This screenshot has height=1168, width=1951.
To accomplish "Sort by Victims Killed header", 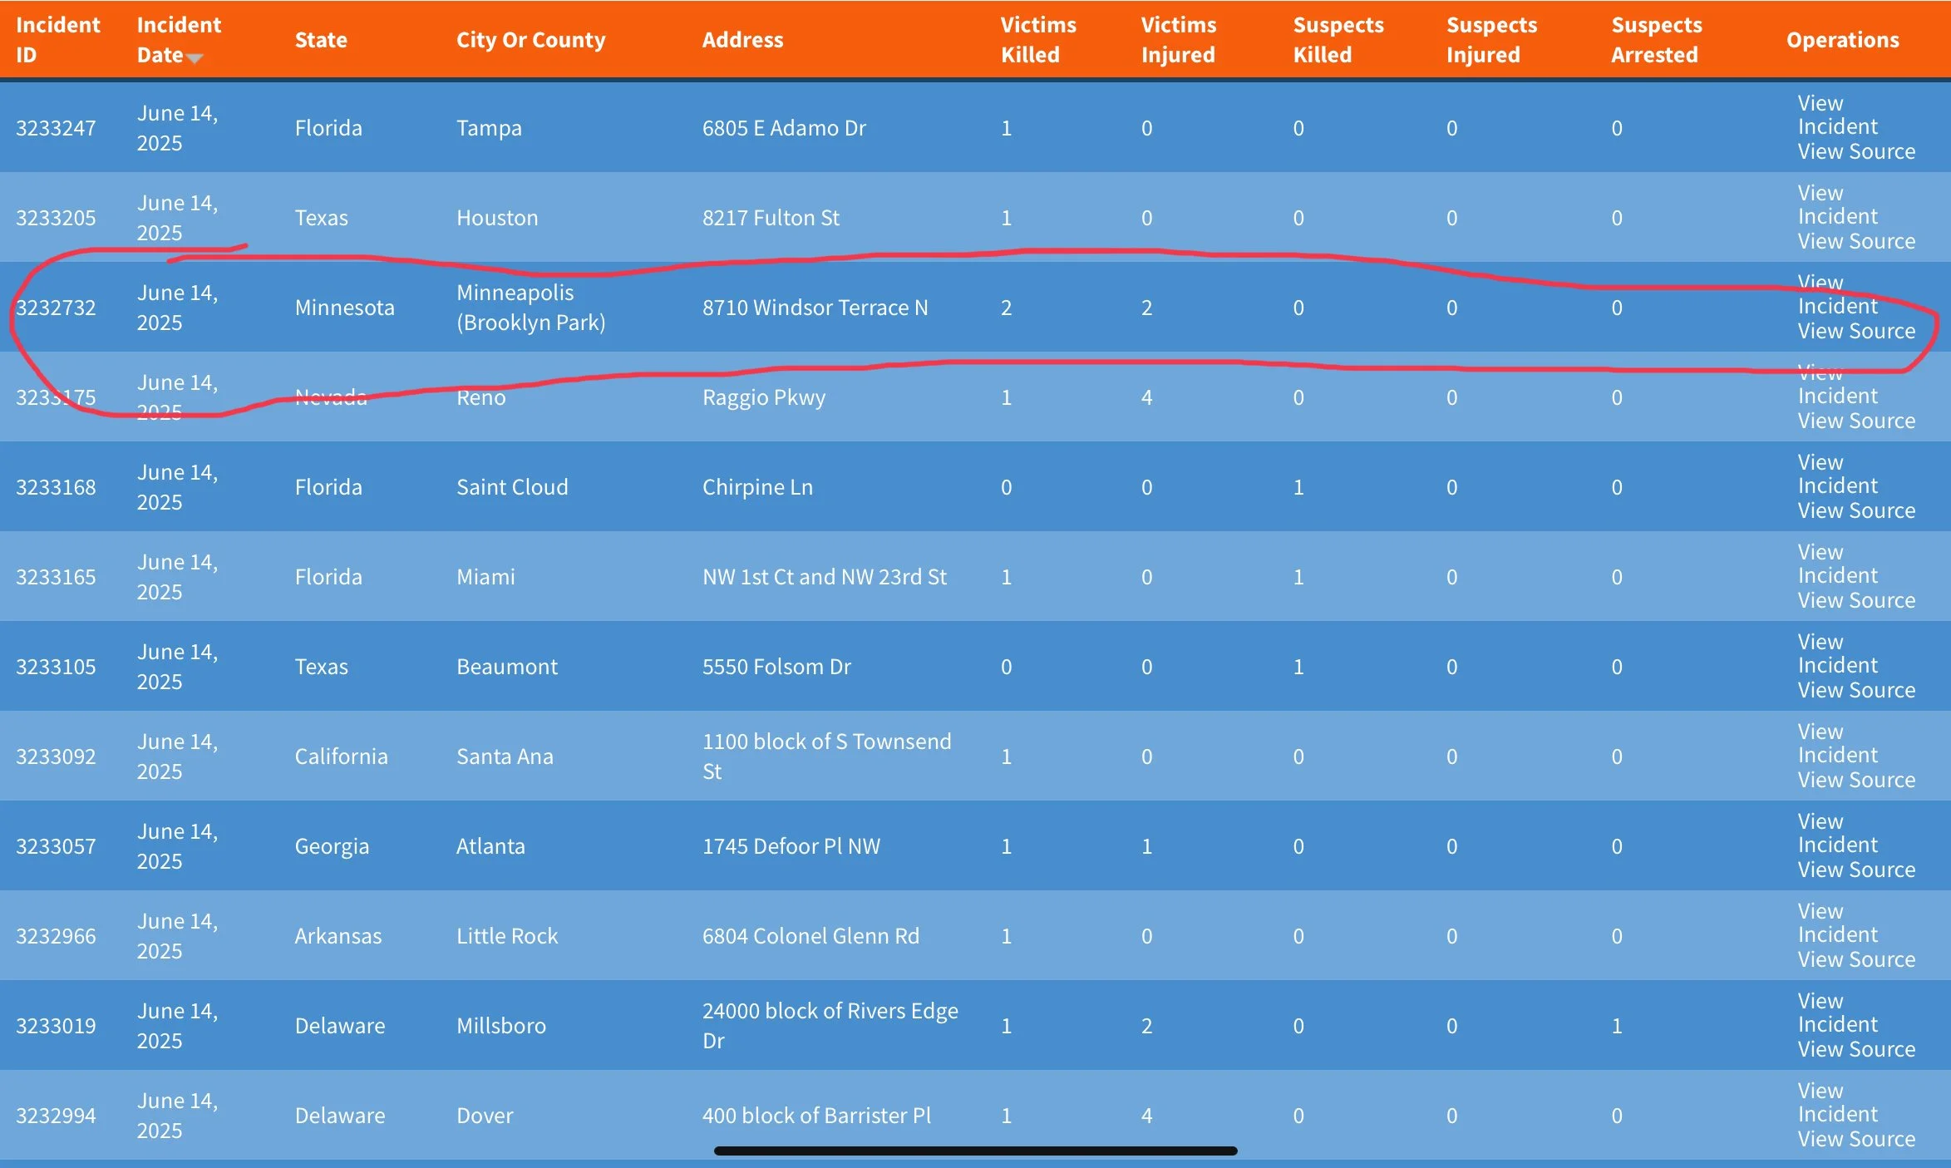I will pos(1037,39).
